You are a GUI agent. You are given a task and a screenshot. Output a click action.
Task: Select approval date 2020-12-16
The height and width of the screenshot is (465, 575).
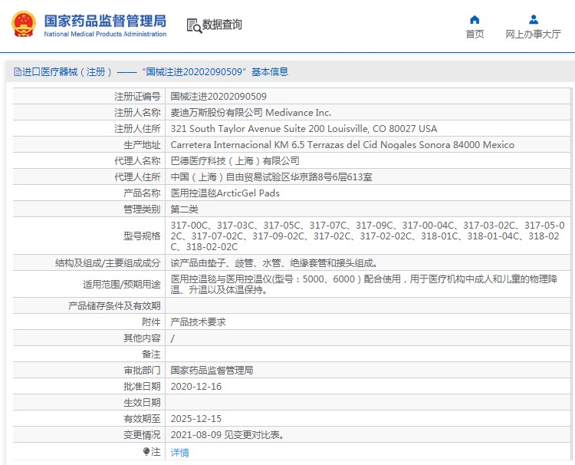tap(195, 387)
